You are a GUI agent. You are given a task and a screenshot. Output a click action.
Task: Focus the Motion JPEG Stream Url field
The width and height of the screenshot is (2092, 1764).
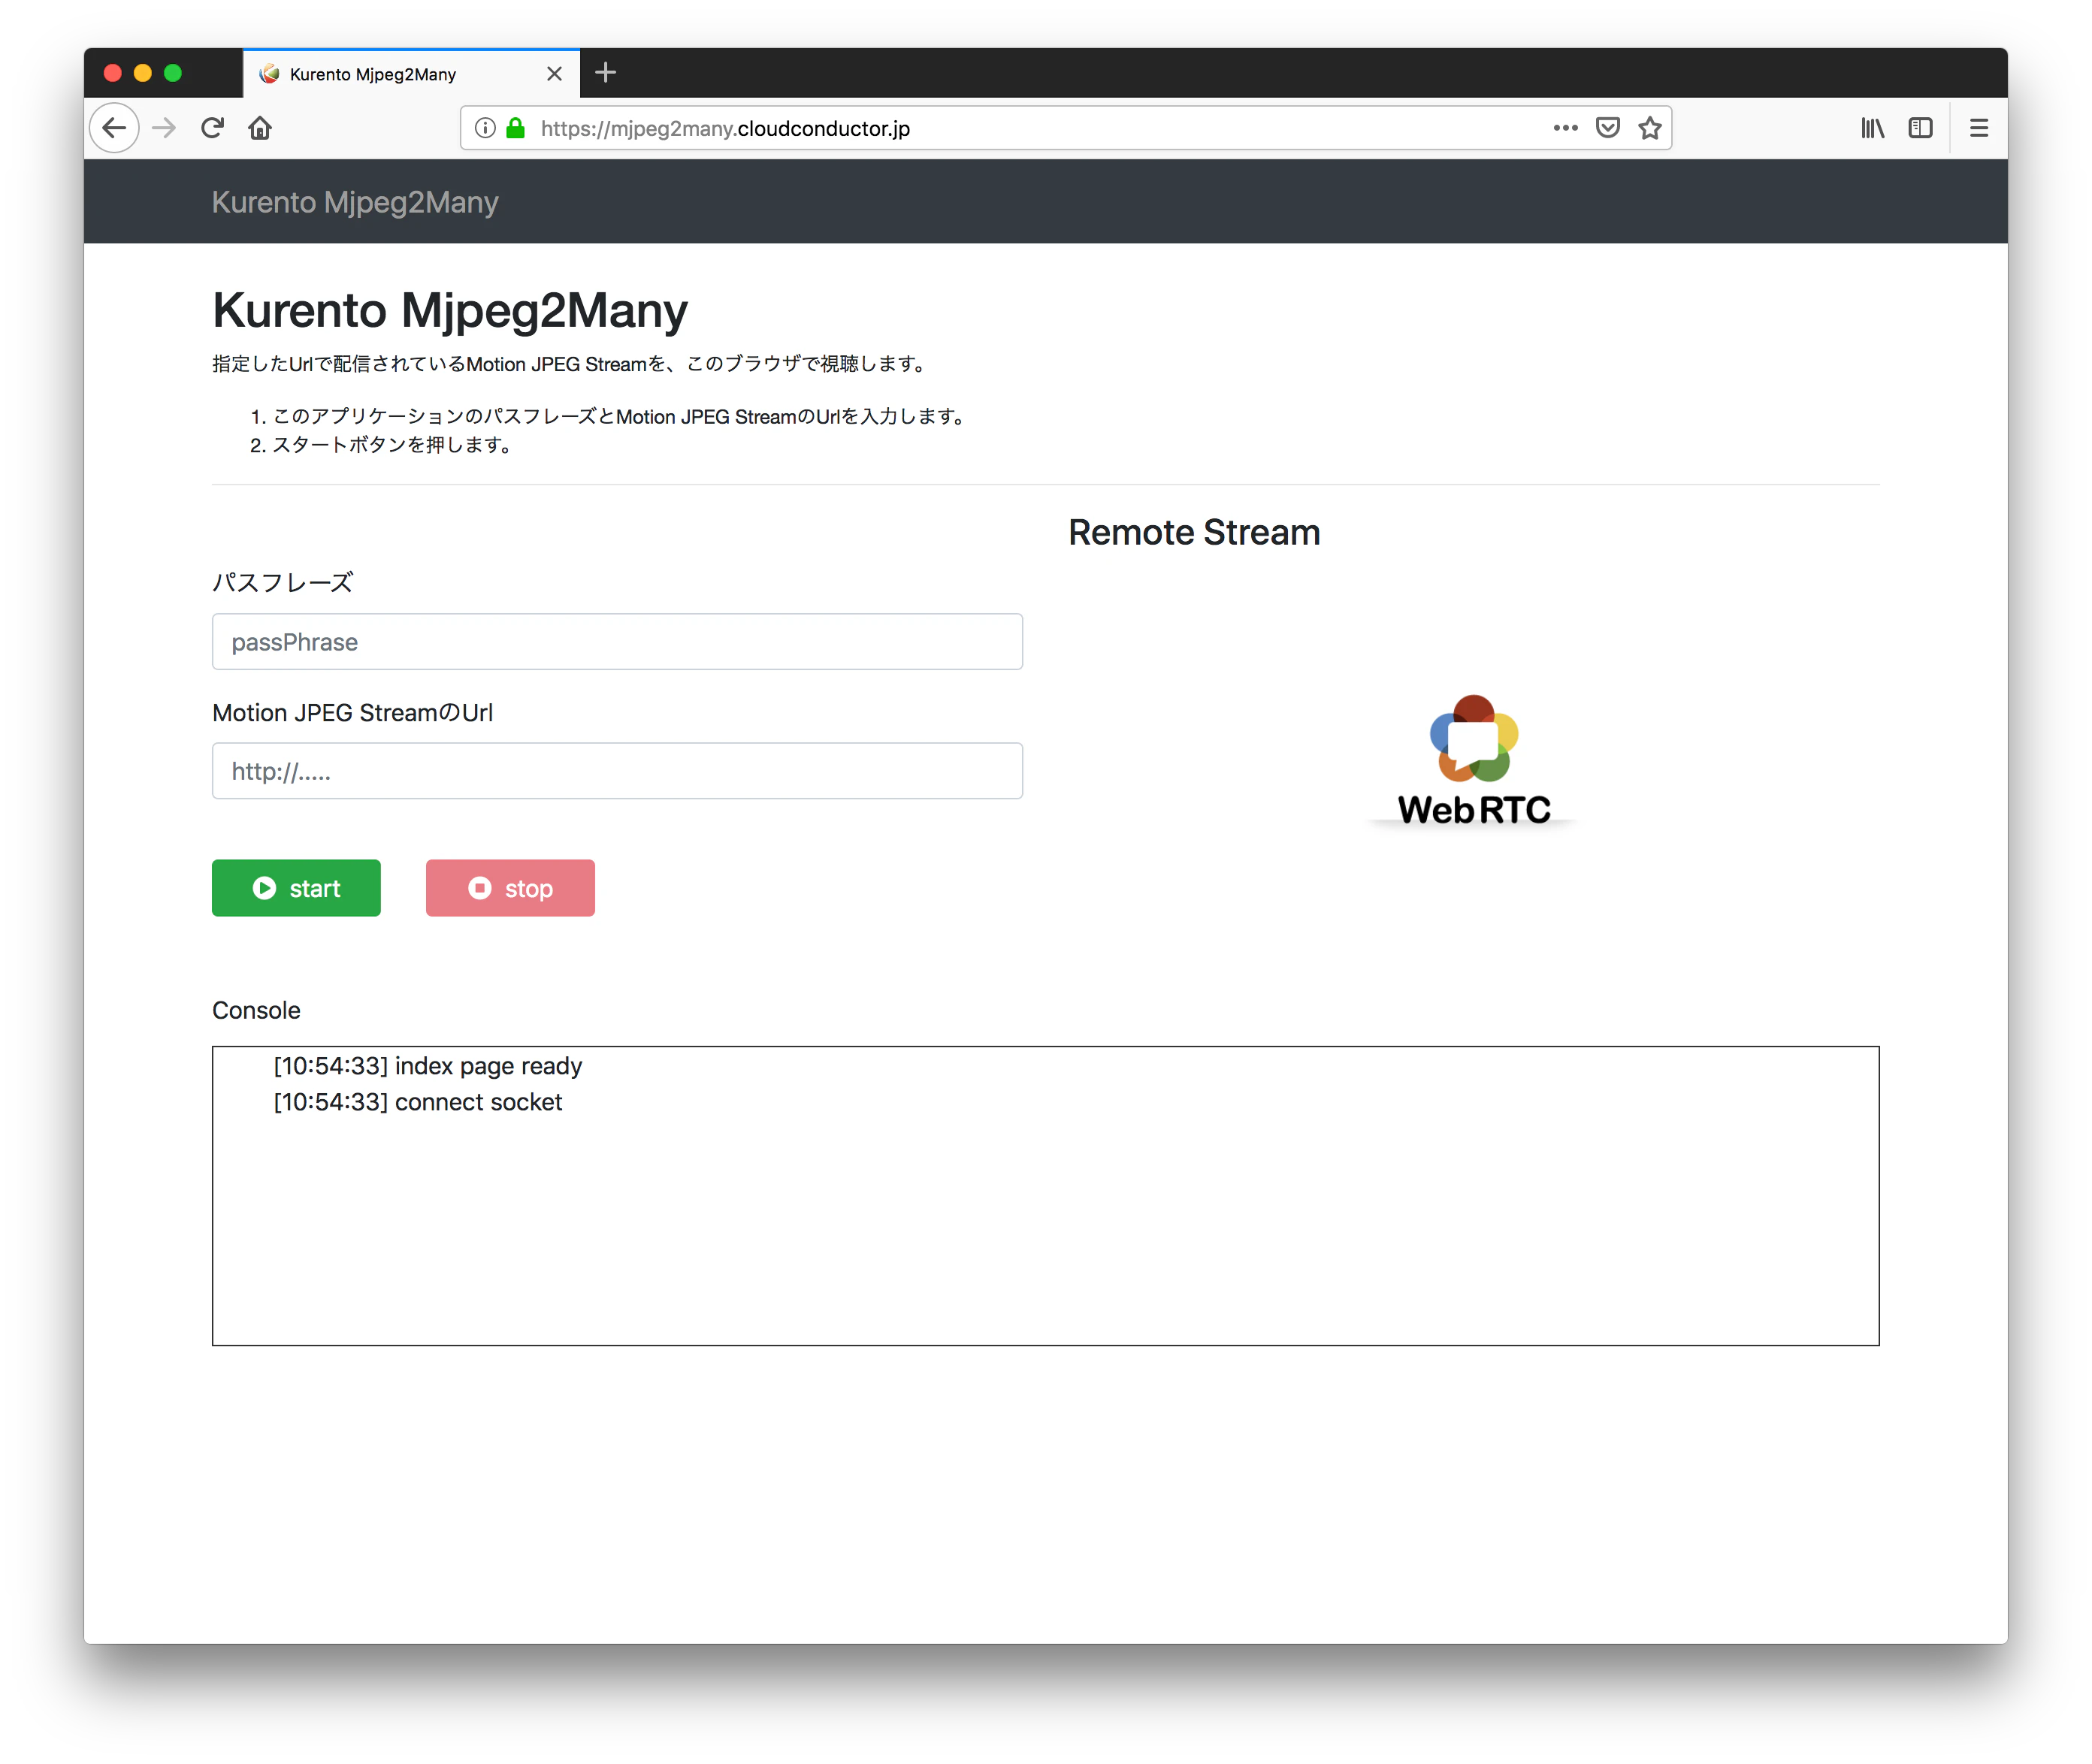pos(617,771)
